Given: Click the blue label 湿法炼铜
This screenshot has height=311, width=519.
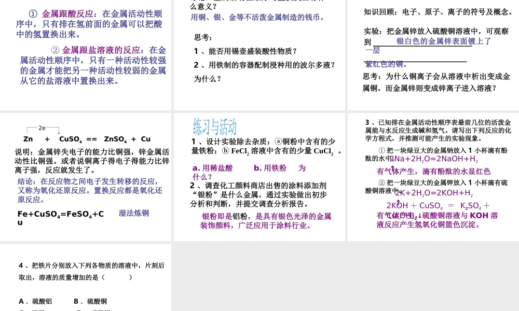Looking at the screenshot, I should pos(134,213).
